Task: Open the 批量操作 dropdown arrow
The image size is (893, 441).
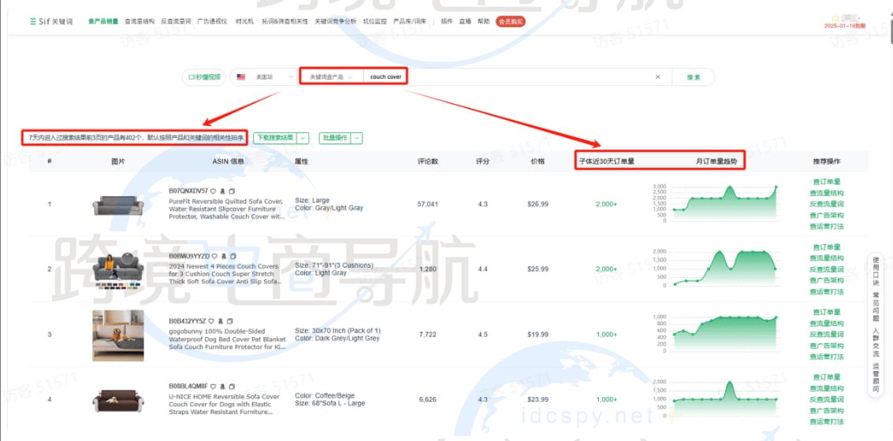Action: tap(357, 138)
